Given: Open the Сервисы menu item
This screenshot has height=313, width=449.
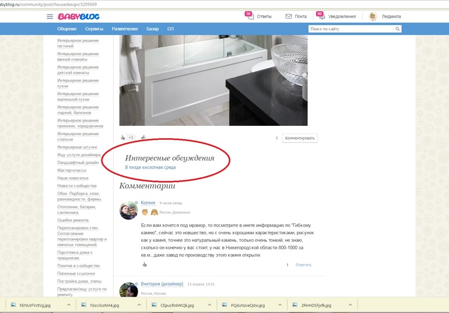Looking at the screenshot, I should point(94,29).
